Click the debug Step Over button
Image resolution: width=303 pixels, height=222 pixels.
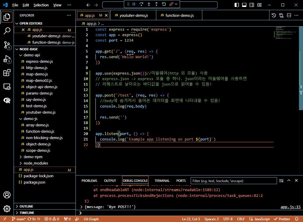[x=141, y=4]
